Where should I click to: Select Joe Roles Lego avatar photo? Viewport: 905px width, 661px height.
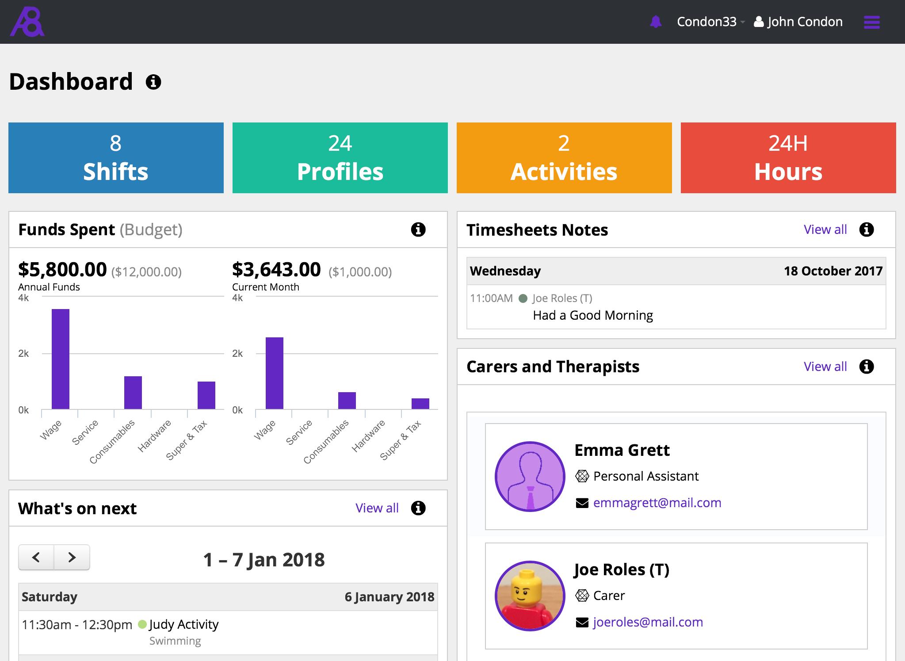click(530, 596)
